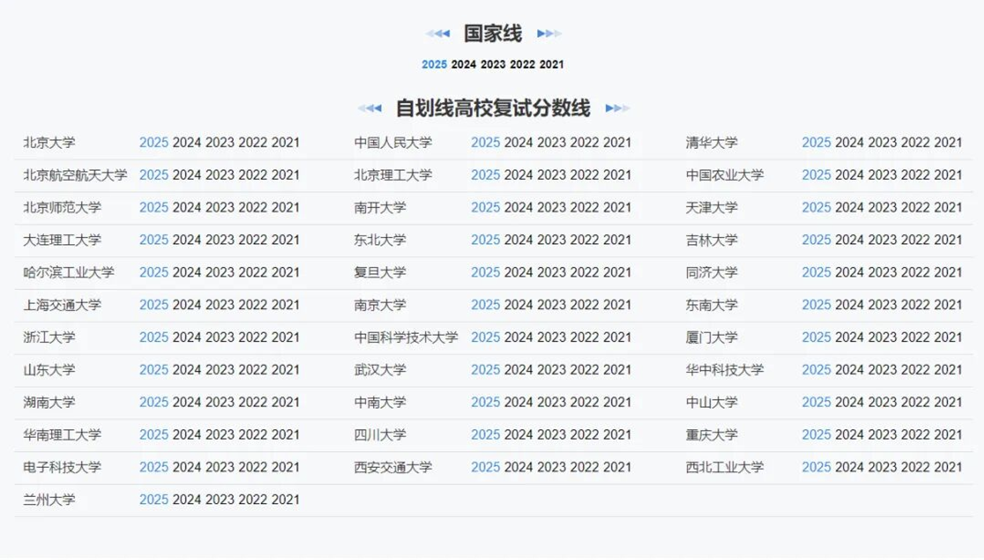The height and width of the screenshot is (560, 984).
Task: Open 中国人民大学 2023 score line
Action: pyautogui.click(x=551, y=143)
